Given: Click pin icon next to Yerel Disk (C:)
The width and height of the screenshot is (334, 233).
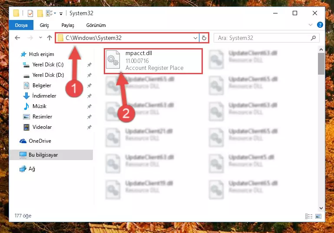Looking at the screenshot, I should click(89, 65).
